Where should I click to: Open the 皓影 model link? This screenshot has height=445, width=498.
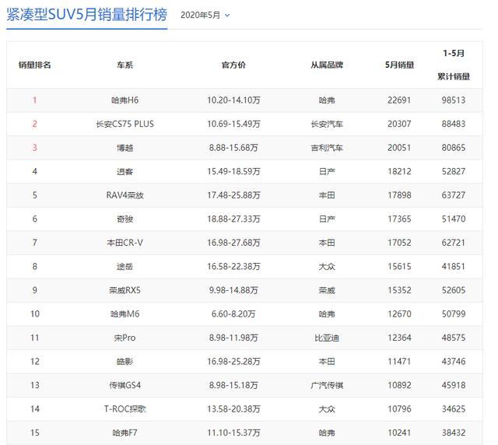click(124, 362)
